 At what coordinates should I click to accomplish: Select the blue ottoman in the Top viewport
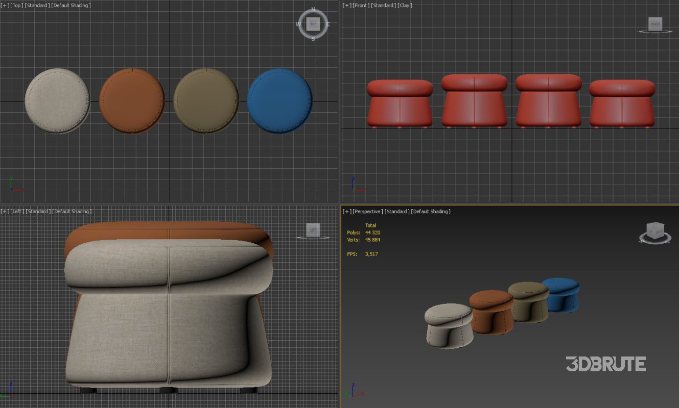click(x=281, y=100)
